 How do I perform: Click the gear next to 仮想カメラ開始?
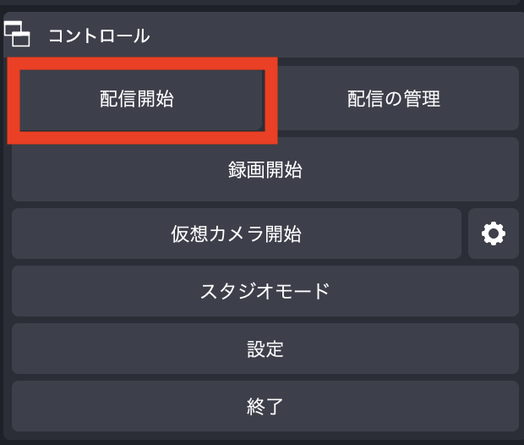[x=494, y=233]
